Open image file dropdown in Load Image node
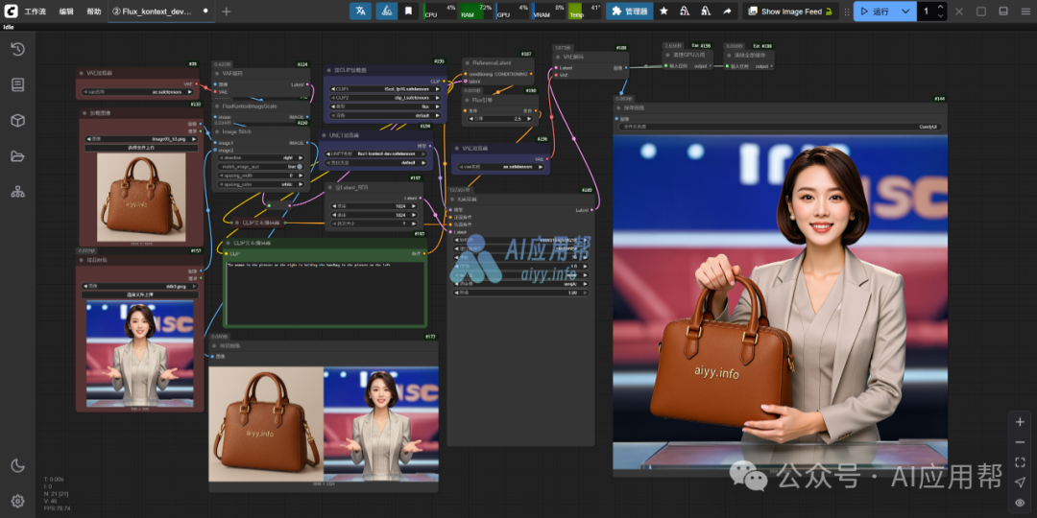 [x=142, y=139]
